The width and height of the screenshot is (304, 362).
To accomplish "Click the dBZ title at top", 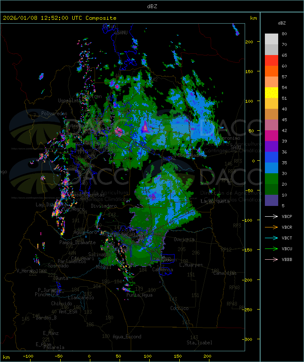I will (x=152, y=6).
